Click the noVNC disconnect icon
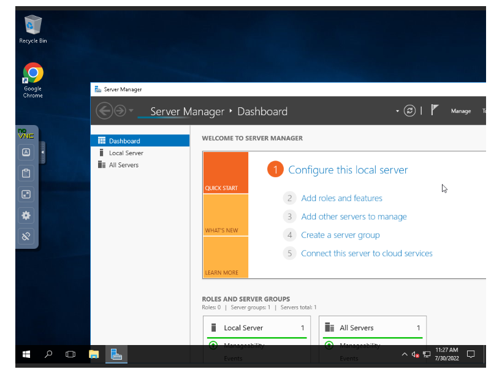The width and height of the screenshot is (502, 372). coord(26,236)
